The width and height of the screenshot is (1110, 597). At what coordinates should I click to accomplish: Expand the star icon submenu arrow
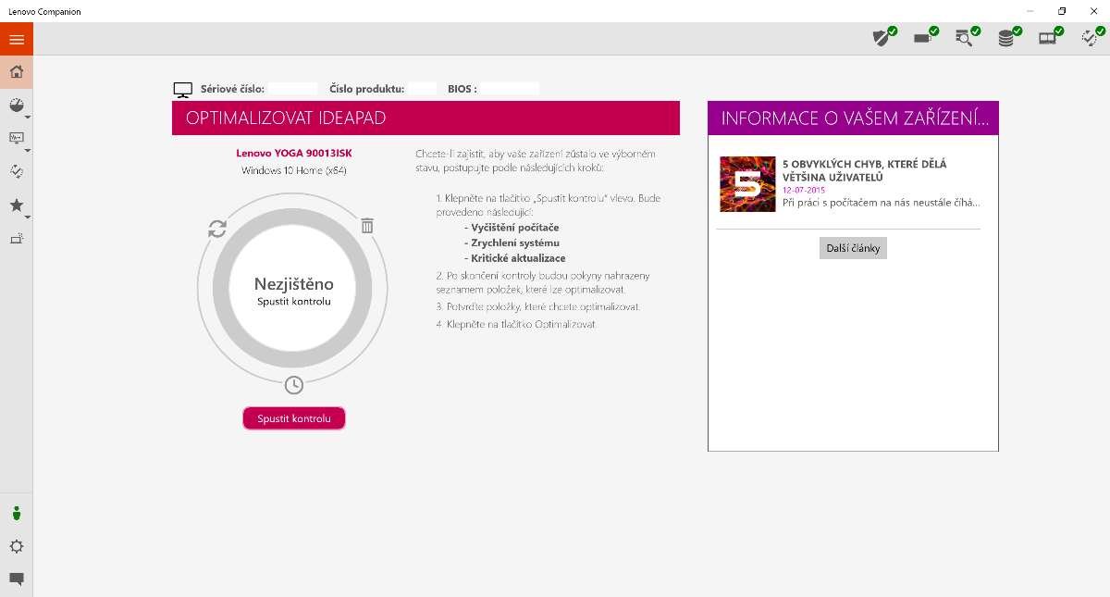(28, 218)
